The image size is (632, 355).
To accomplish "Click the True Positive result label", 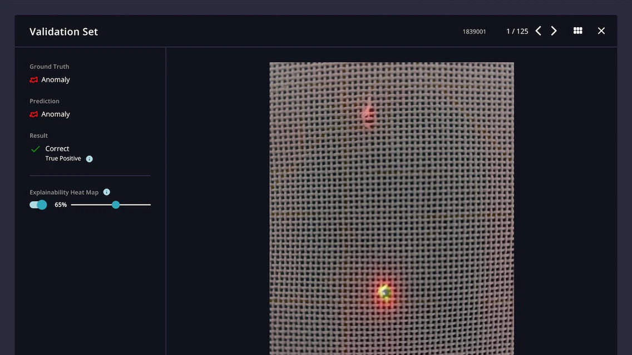I will tap(63, 159).
